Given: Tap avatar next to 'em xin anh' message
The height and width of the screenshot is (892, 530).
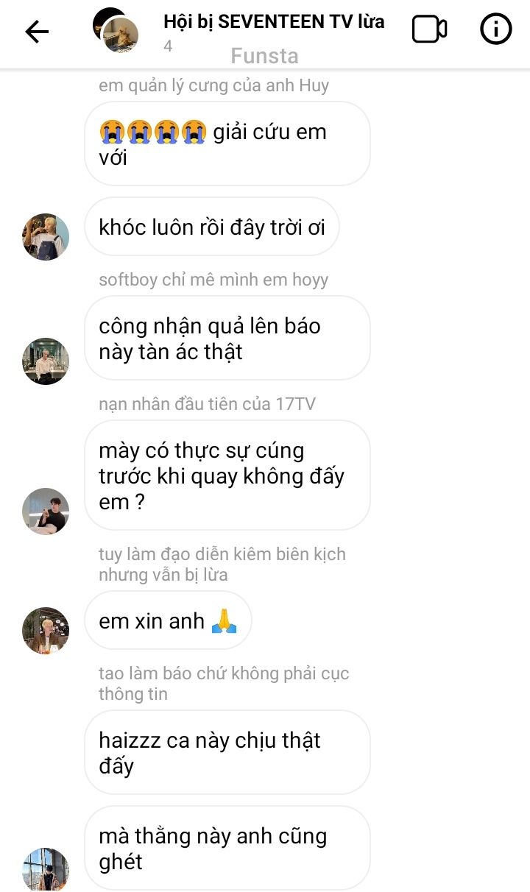Looking at the screenshot, I should pyautogui.click(x=46, y=631).
